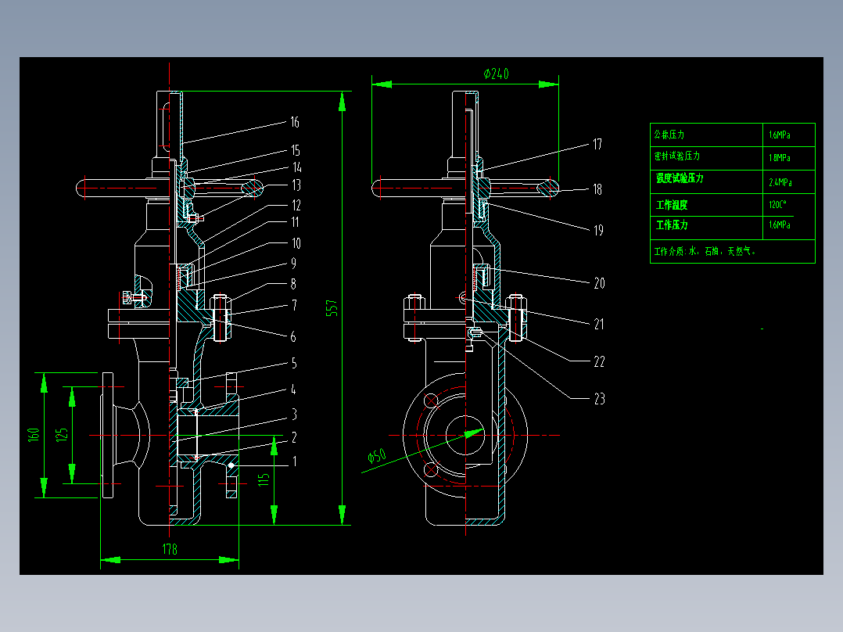Select the '160' flange dimension text
843x632 pixels.
(x=34, y=435)
